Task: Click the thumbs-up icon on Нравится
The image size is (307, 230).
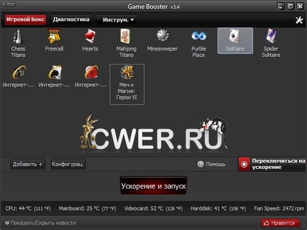Action: (266, 223)
